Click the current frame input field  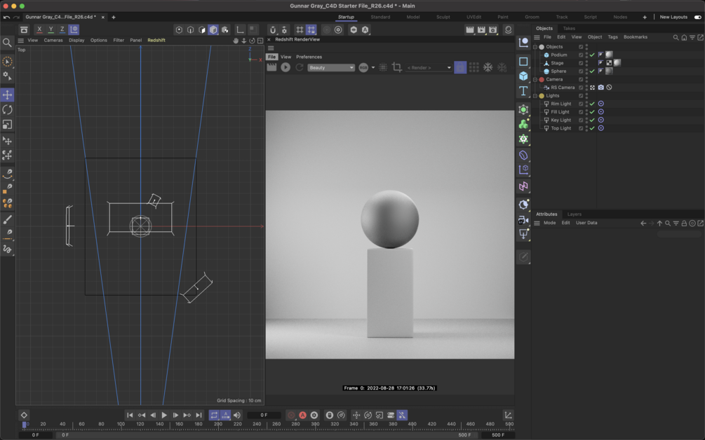click(x=264, y=415)
